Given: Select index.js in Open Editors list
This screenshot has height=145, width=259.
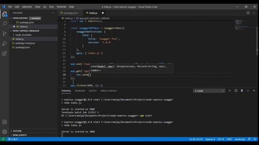Looking at the screenshot, I should click(x=23, y=27).
